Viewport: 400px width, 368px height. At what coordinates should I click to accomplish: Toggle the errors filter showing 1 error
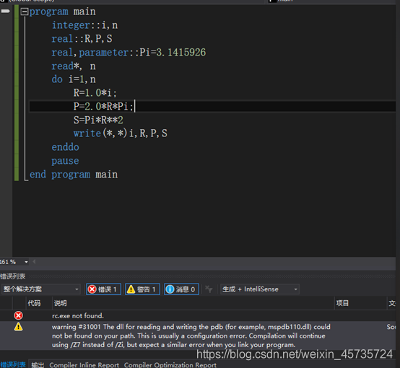click(103, 289)
